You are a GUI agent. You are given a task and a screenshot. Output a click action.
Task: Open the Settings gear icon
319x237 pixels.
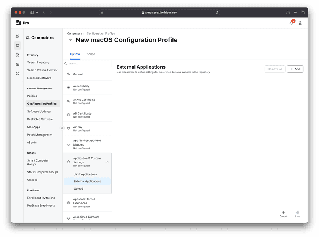(x=17, y=74)
